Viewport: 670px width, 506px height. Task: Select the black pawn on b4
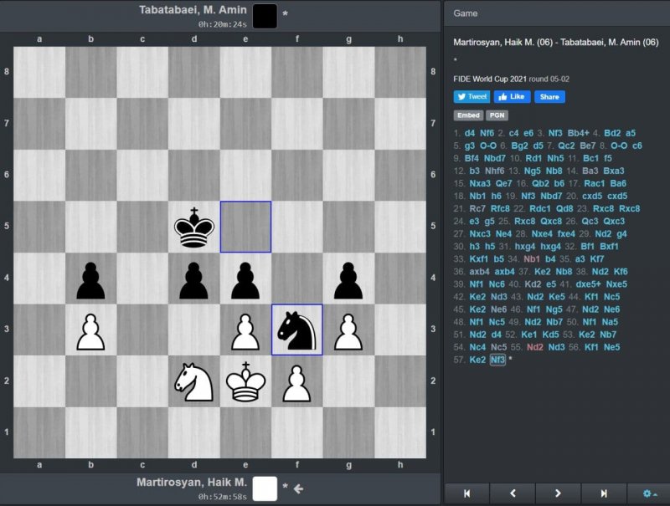tap(91, 279)
